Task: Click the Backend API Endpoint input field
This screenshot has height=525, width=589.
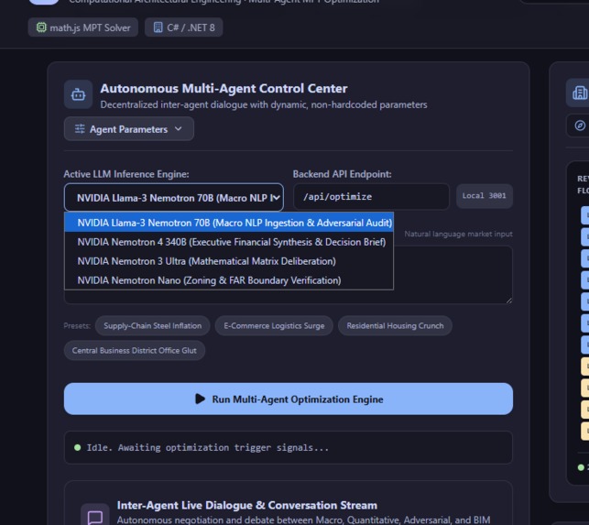Action: [x=371, y=197]
